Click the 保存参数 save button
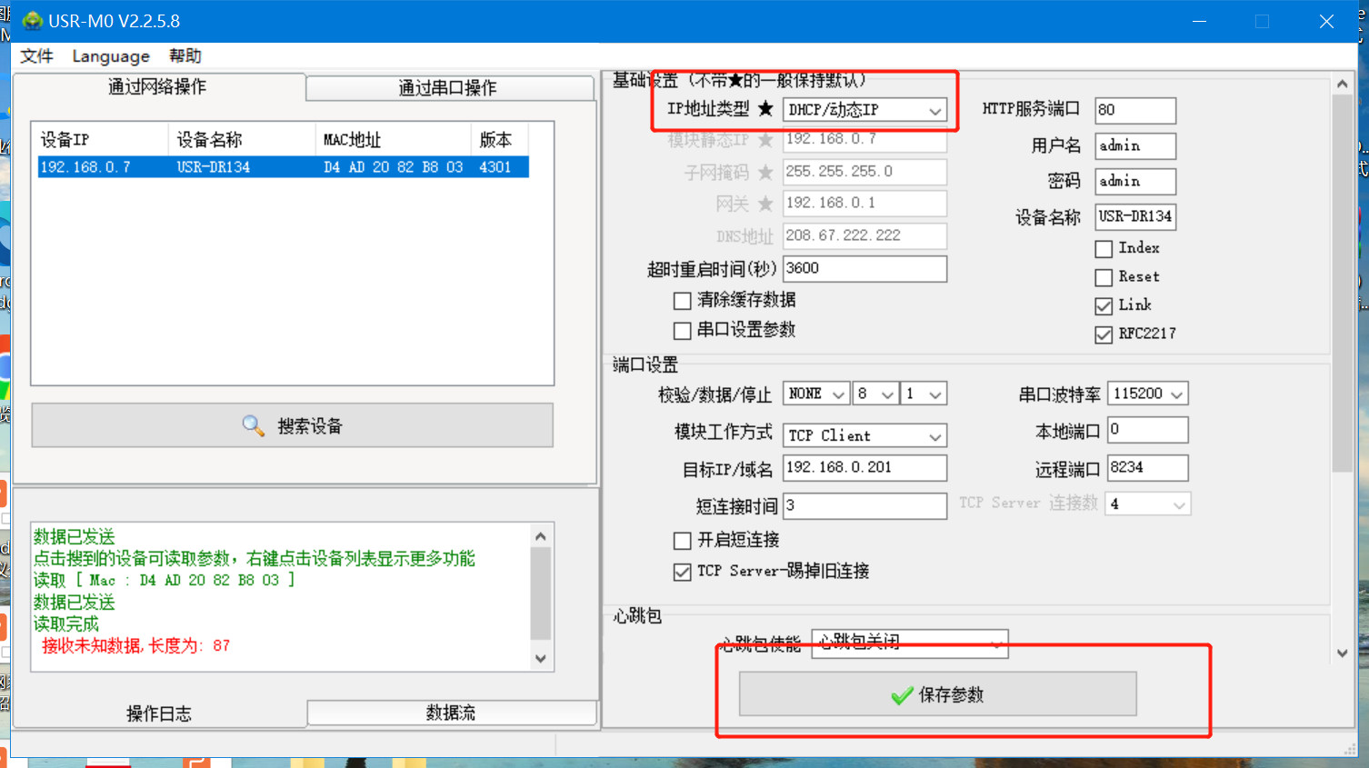 click(938, 695)
